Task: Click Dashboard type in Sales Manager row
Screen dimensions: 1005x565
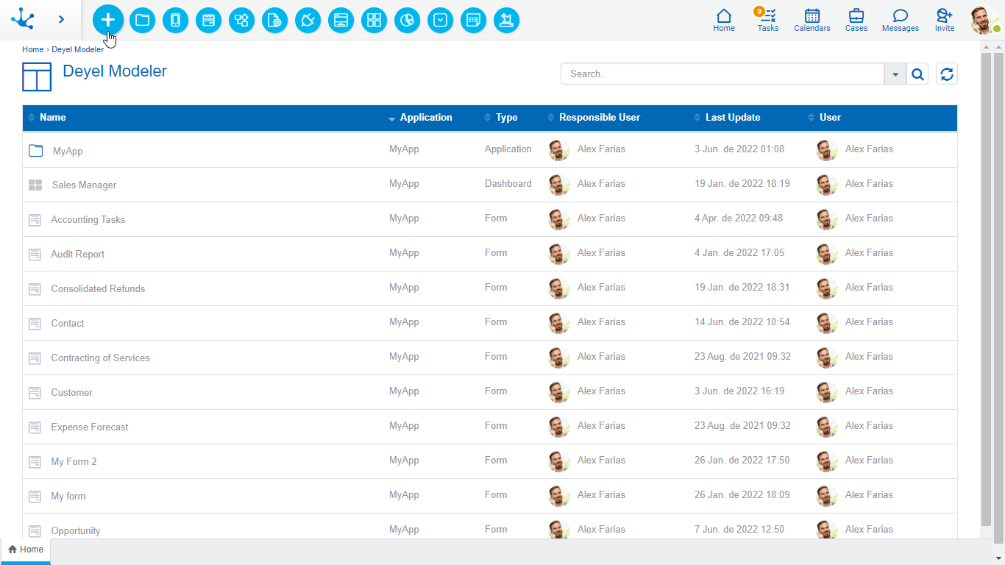Action: point(508,183)
